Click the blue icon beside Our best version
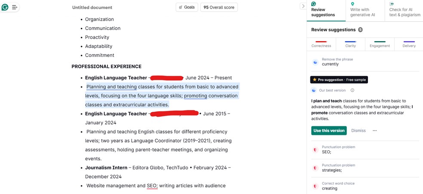 (314, 90)
